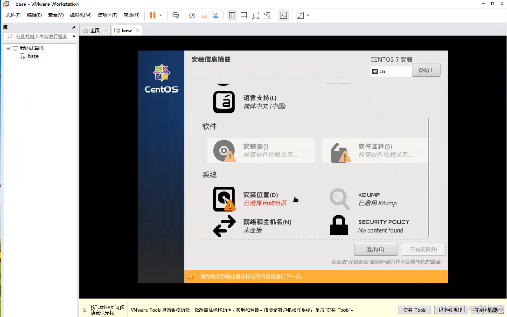Click the mouse cursor icon in the hint bar
507x317 pixels.
[x=85, y=310]
